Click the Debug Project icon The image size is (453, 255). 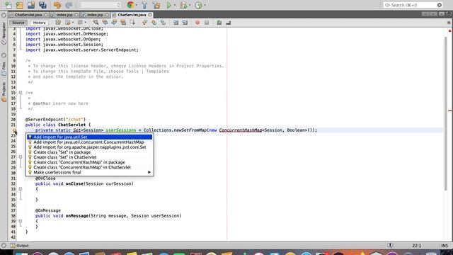tap(183, 5)
